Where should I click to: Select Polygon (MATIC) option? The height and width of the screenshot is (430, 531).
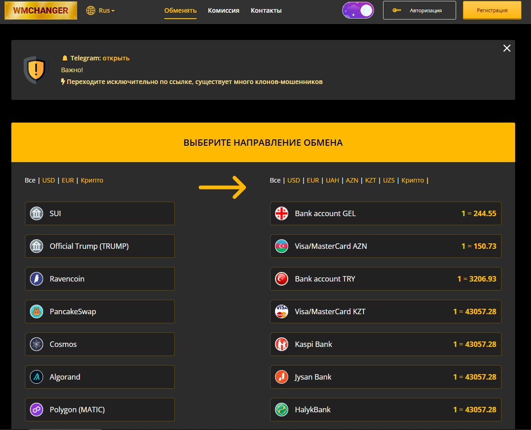99,410
